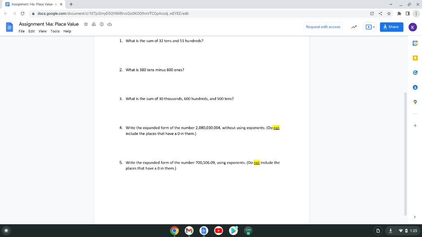Open Google Maps in side panel

coord(415,102)
